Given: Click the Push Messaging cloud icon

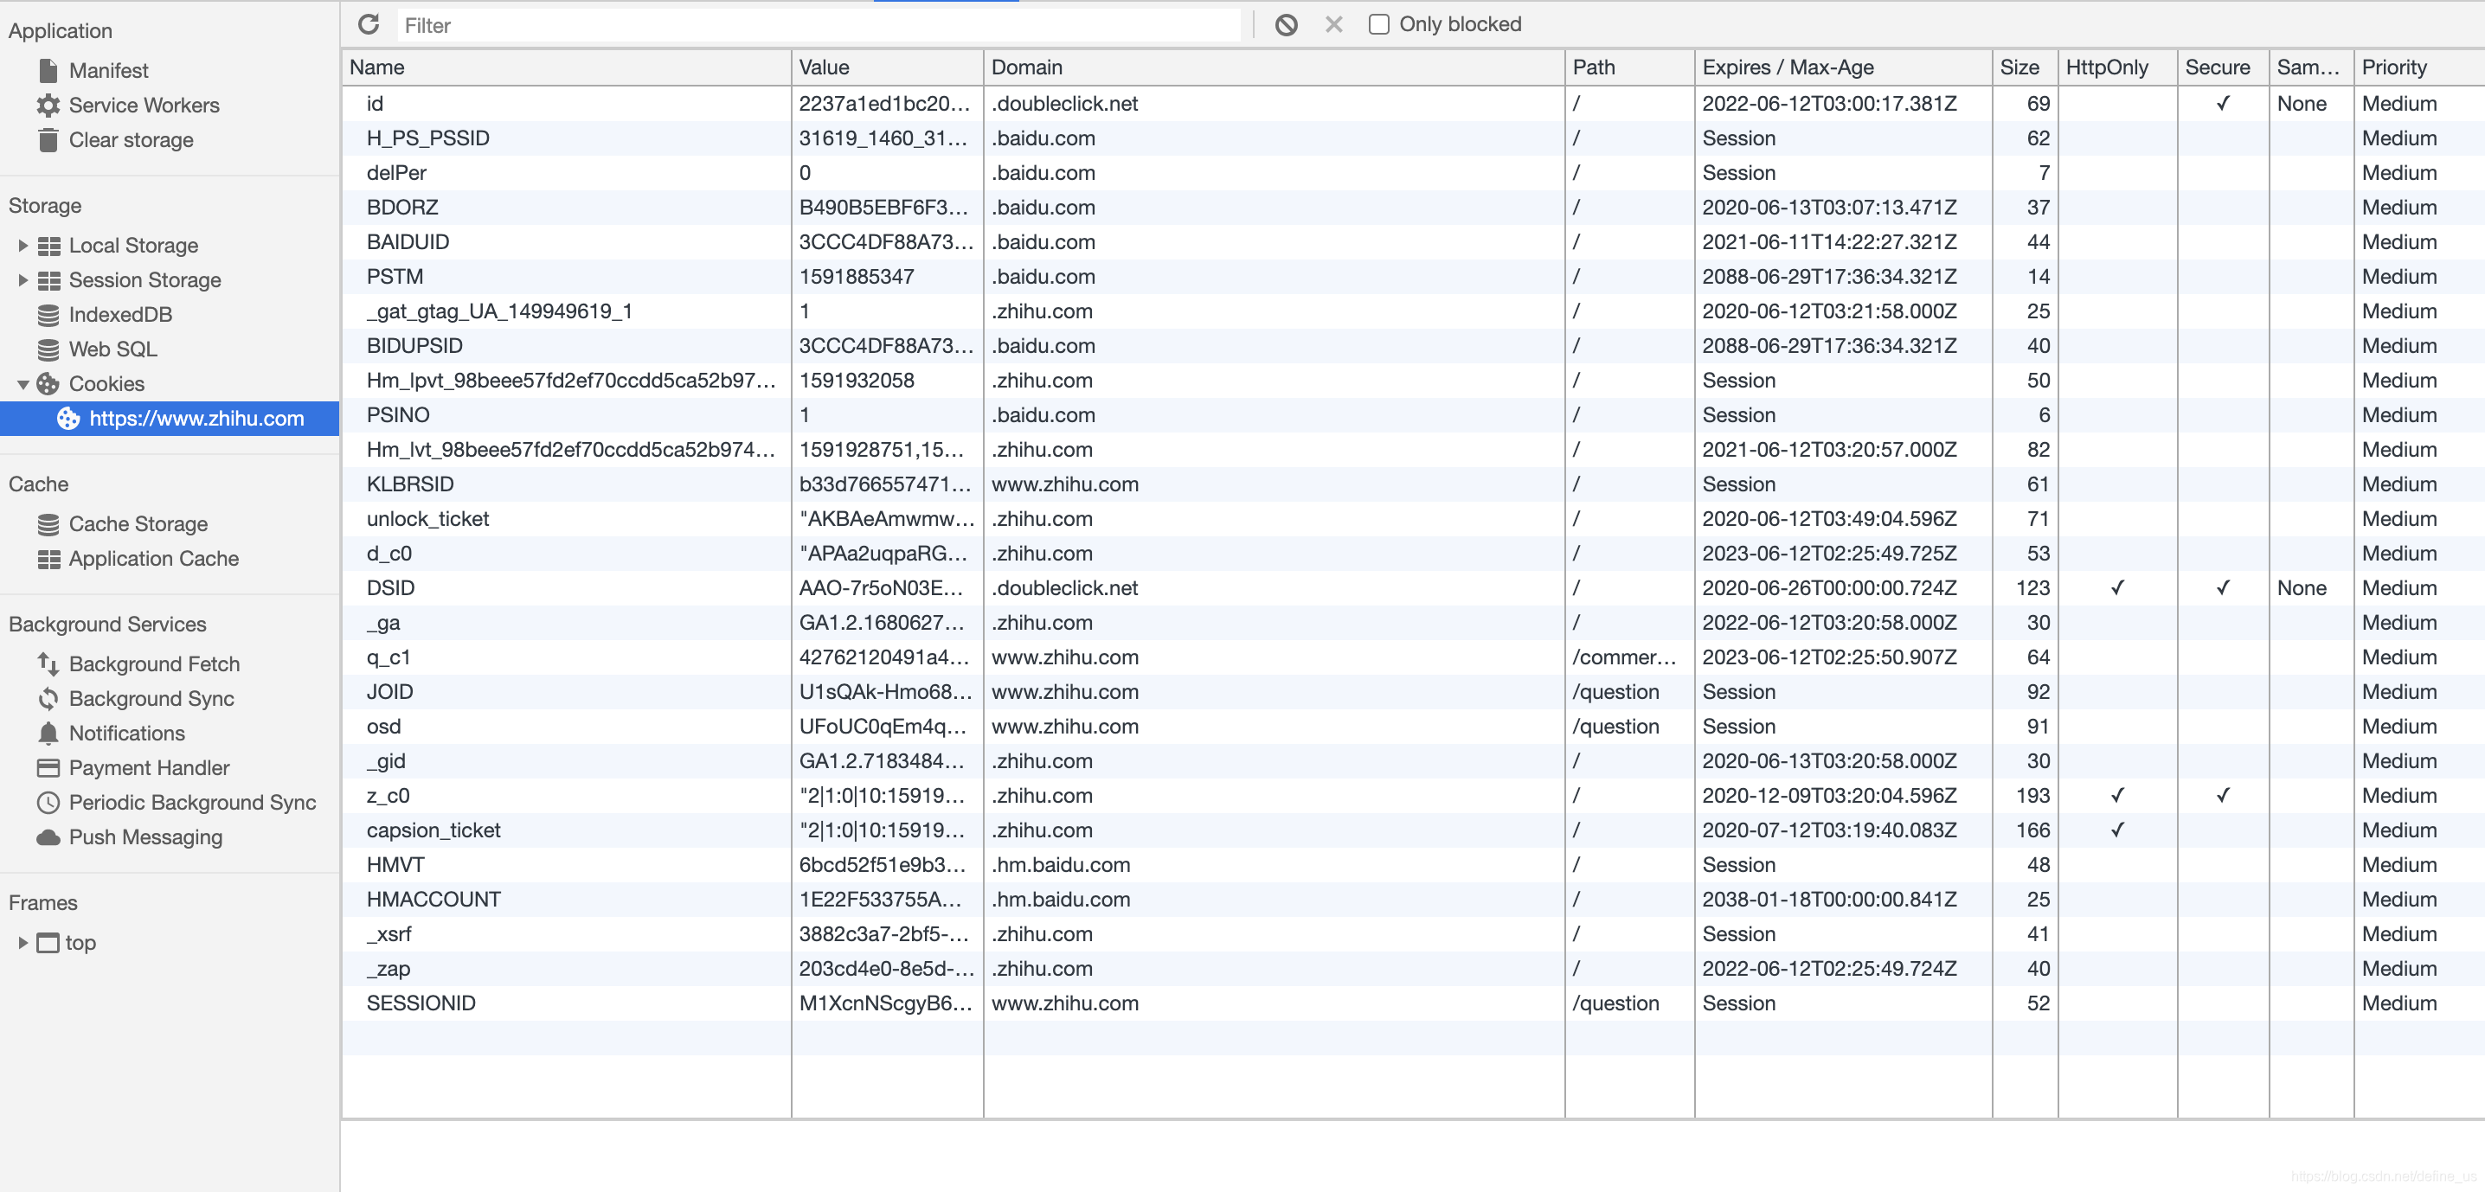Looking at the screenshot, I should pos(48,838).
